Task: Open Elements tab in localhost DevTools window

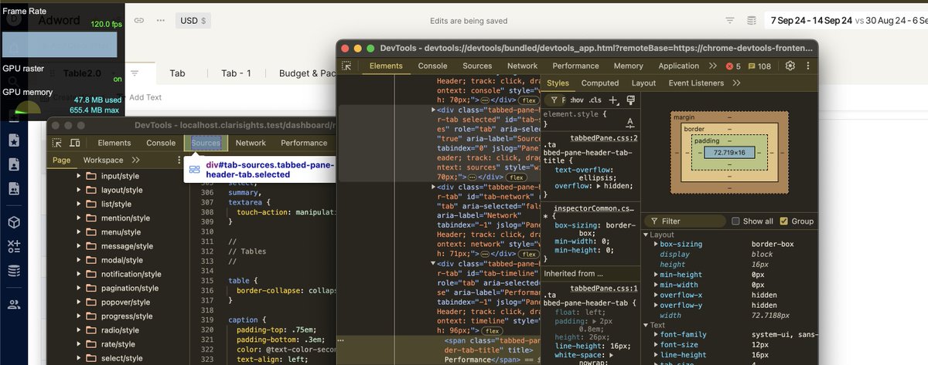Action: [x=114, y=143]
